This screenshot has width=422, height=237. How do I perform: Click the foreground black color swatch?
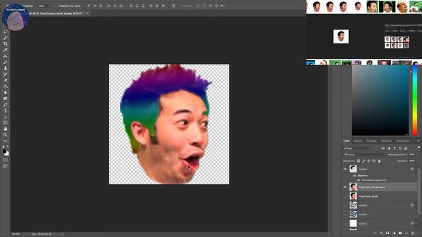coord(4,151)
